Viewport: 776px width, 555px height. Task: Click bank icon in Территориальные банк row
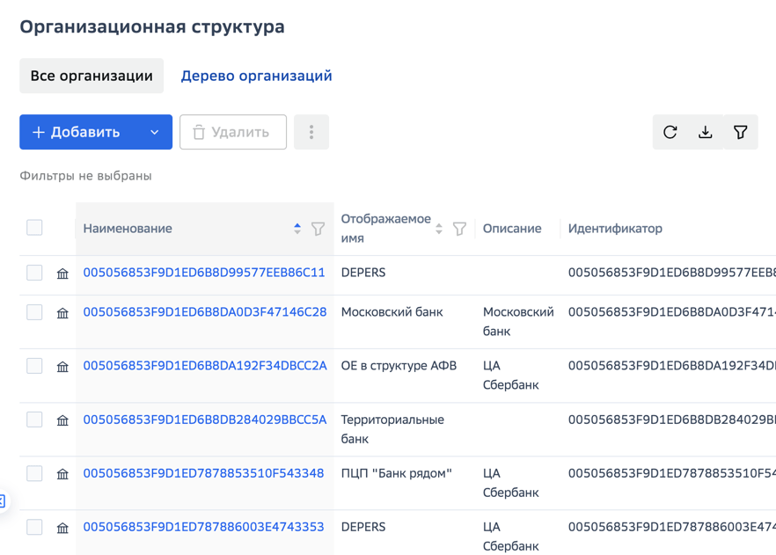(62, 420)
